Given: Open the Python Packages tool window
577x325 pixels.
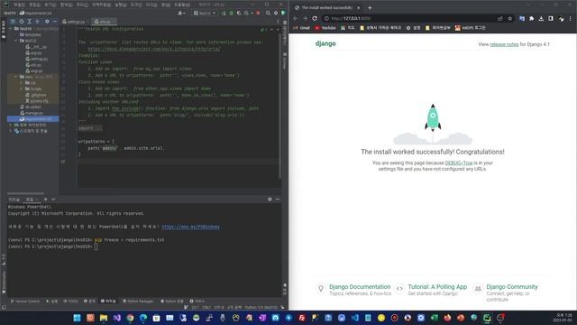Looking at the screenshot, I should 138,301.
